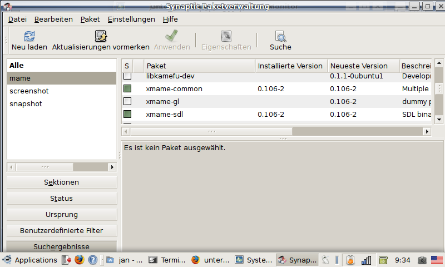Click the Ursprung button
The width and height of the screenshot is (445, 267).
[62, 215]
